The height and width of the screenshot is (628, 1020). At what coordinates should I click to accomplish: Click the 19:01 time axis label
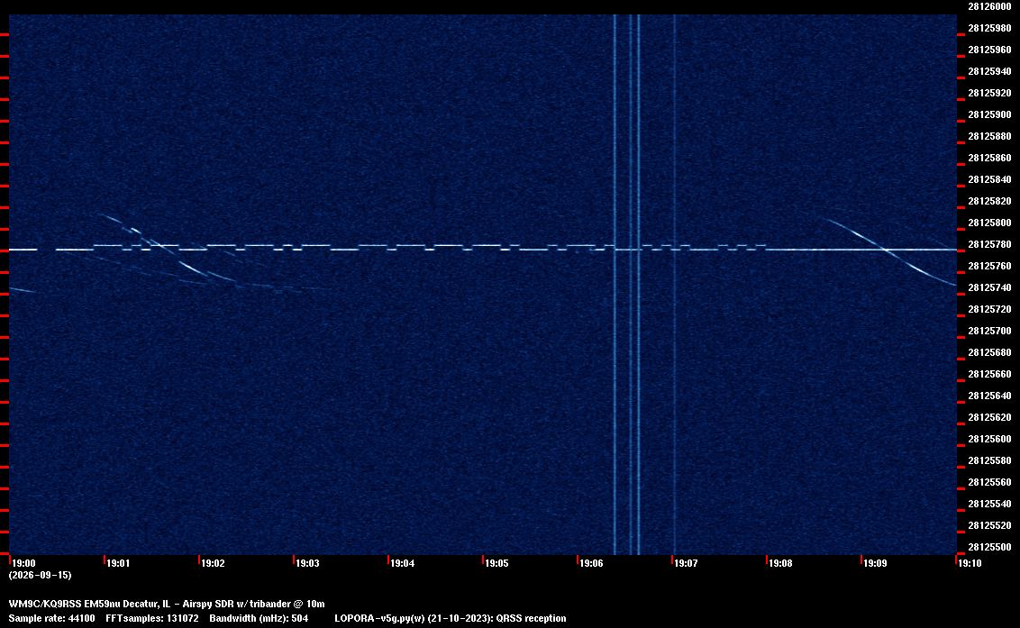pyautogui.click(x=118, y=563)
